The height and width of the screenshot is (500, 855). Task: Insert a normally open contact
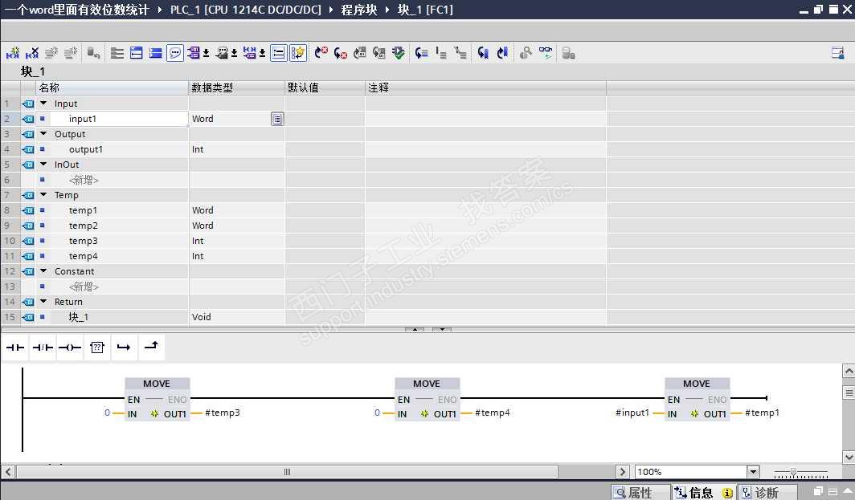(x=15, y=348)
